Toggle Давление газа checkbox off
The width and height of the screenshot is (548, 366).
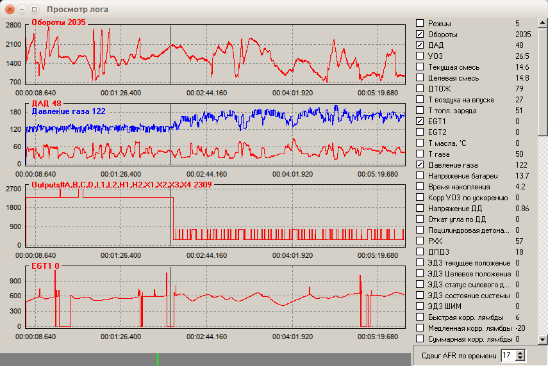coord(420,164)
